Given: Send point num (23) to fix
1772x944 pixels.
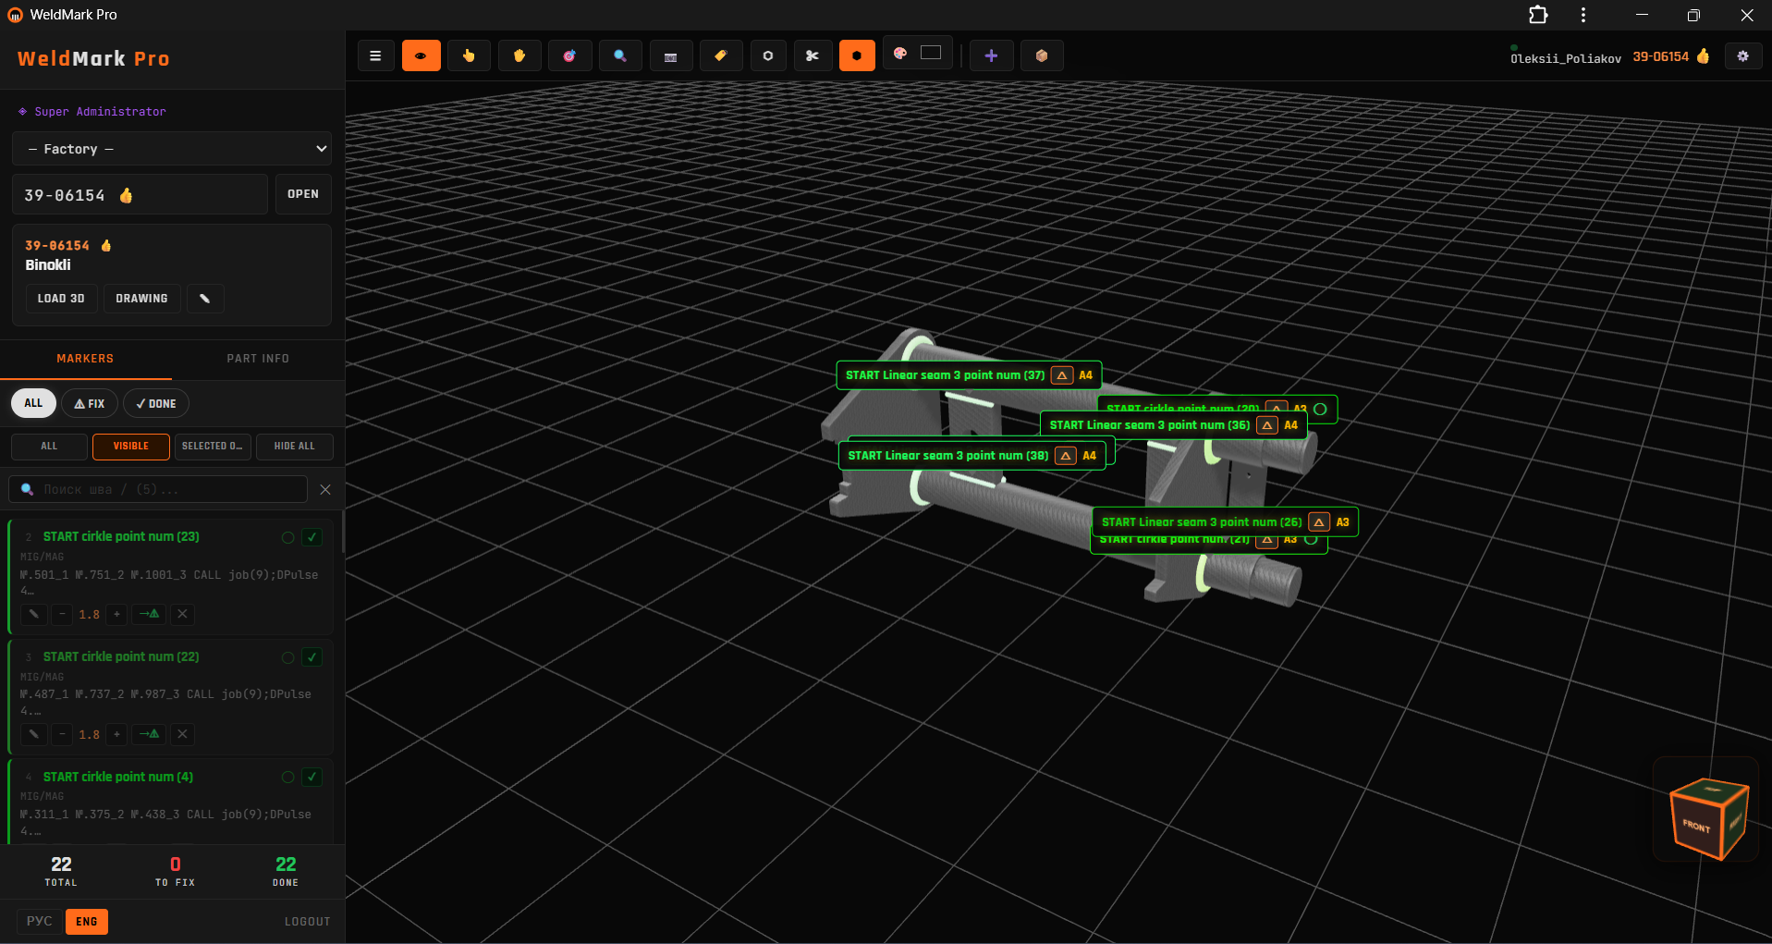Looking at the screenshot, I should click(x=149, y=614).
